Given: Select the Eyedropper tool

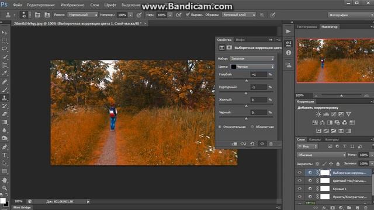Looking at the screenshot, I should coord(4,73).
